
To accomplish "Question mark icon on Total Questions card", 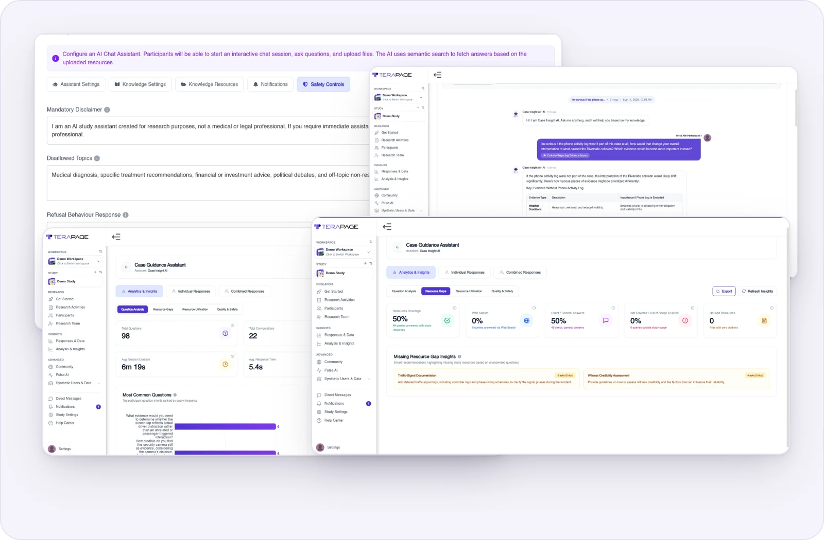I will click(226, 333).
